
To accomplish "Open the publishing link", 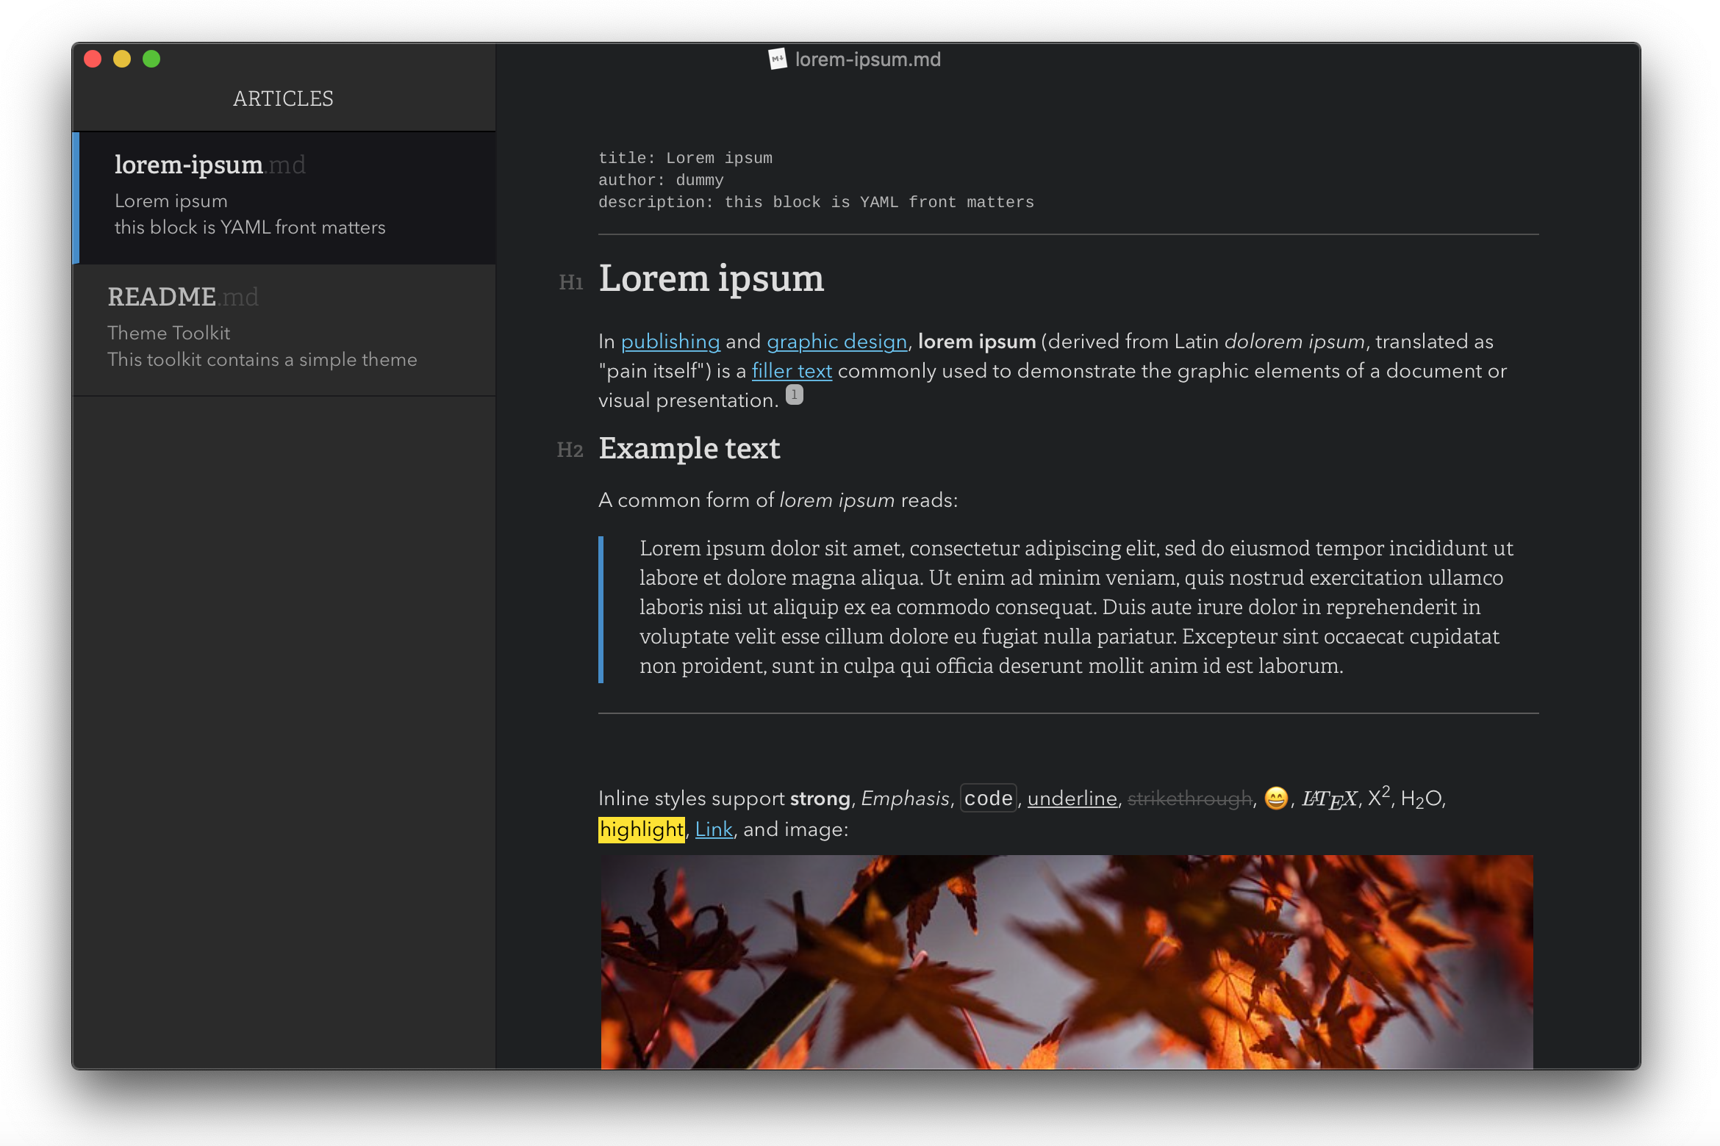I will [x=670, y=342].
